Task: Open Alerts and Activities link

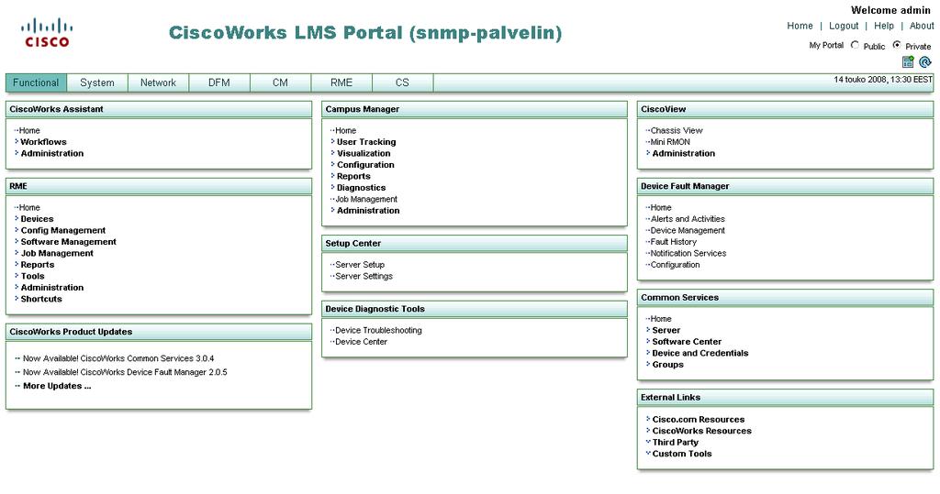Action: (688, 219)
